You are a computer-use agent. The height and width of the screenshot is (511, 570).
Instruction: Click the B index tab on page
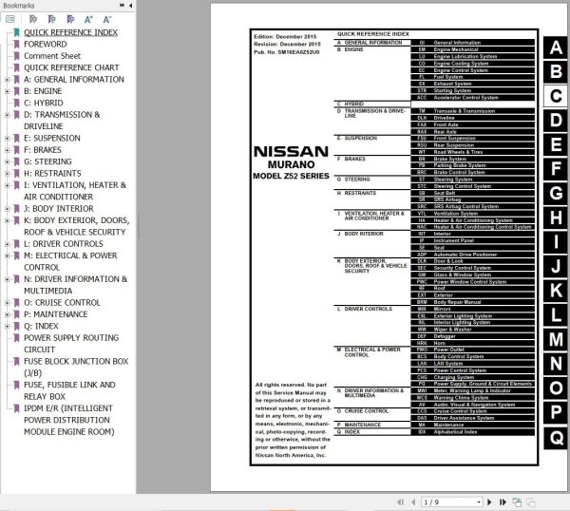pyautogui.click(x=556, y=71)
